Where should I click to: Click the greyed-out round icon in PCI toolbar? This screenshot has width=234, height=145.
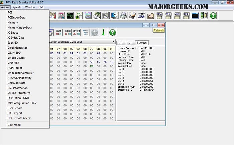[x=95, y=32]
